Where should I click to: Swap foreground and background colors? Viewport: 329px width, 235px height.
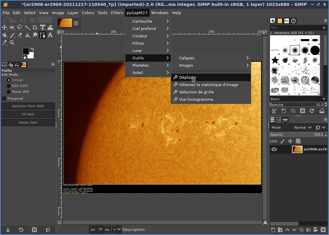[x=32, y=49]
